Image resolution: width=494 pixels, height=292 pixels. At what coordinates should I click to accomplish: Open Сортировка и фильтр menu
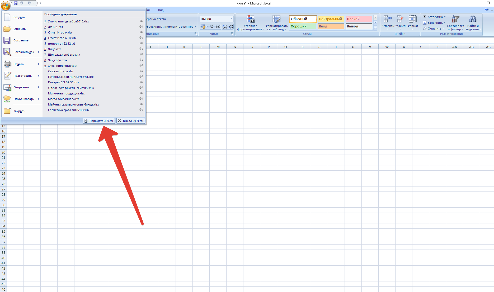[455, 23]
